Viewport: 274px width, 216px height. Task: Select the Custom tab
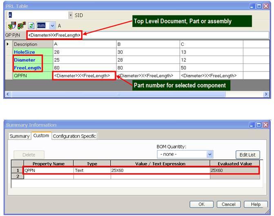tap(41, 135)
